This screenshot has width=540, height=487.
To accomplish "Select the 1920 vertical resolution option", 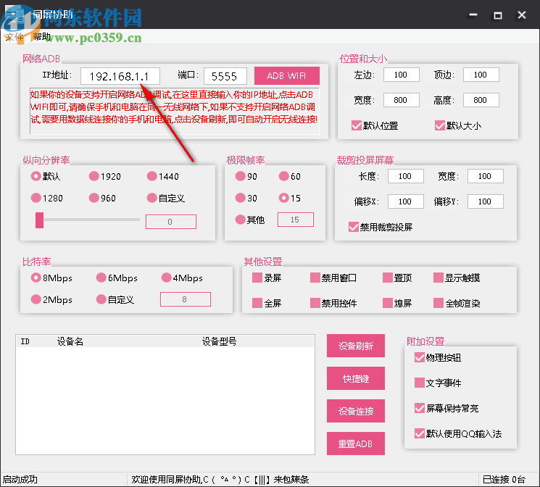I will point(94,176).
